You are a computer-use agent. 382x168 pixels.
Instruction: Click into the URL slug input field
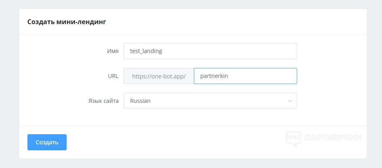(x=245, y=76)
